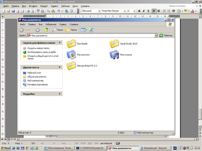Select the Зануда Влад РА 2-2 folder icon
The width and height of the screenshot is (202, 151).
(x=71, y=66)
